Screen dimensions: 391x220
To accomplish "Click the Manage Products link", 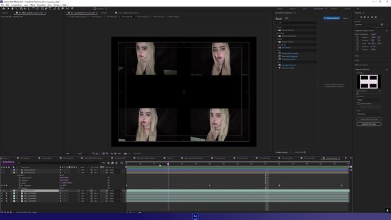I will [289, 65].
